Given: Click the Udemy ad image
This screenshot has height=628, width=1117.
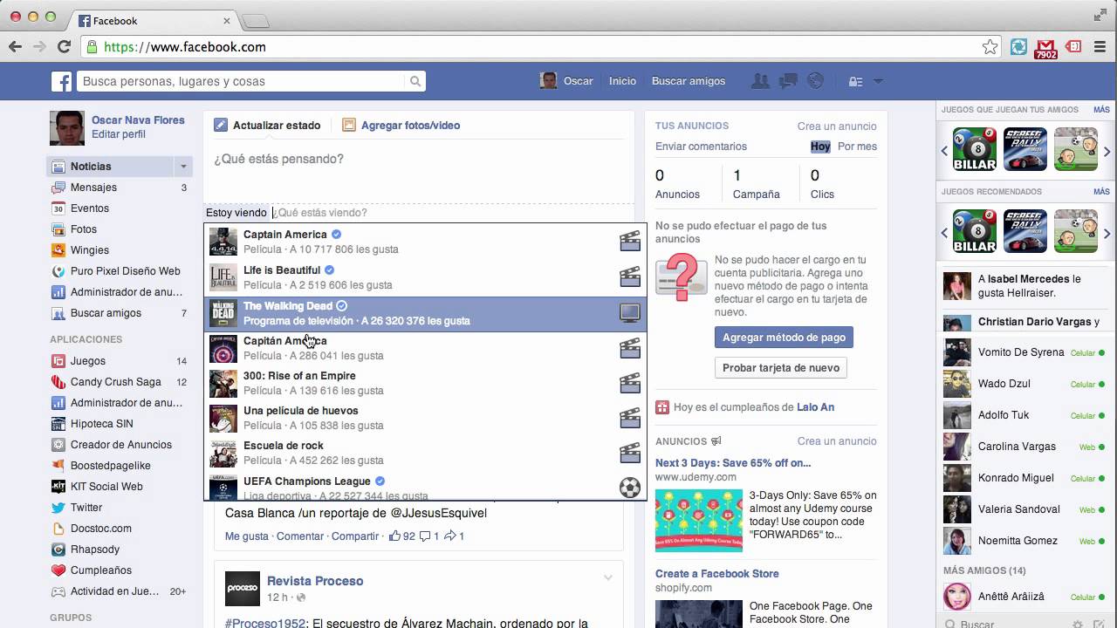Looking at the screenshot, I should pos(699,521).
